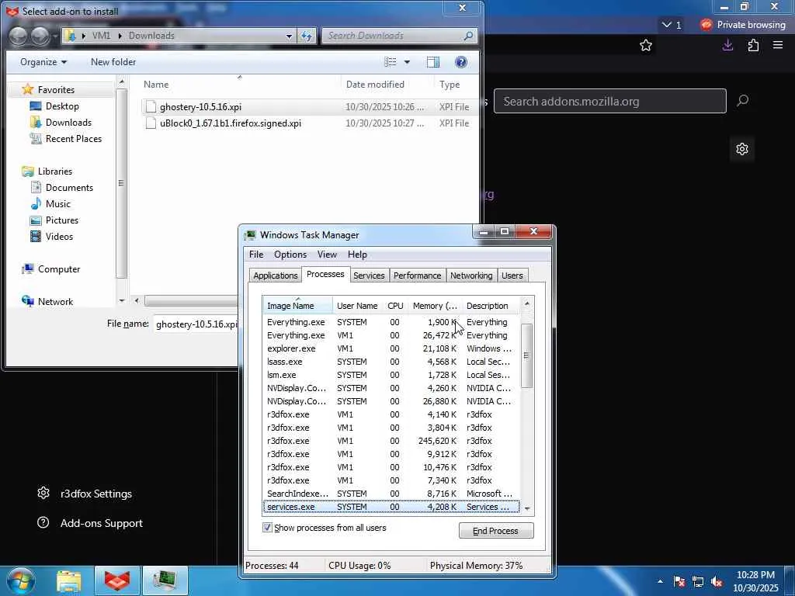Screen dimensions: 795x596
Task: Click Add-ons Support question icon
Action: [43, 522]
